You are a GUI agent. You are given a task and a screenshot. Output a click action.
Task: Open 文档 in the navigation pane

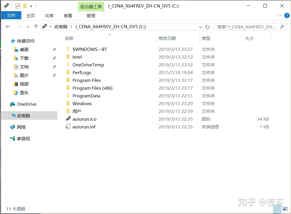click(24, 67)
